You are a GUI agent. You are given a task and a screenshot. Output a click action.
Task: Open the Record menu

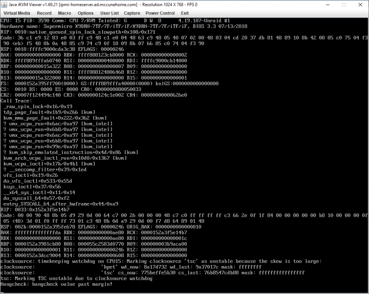tap(44, 13)
